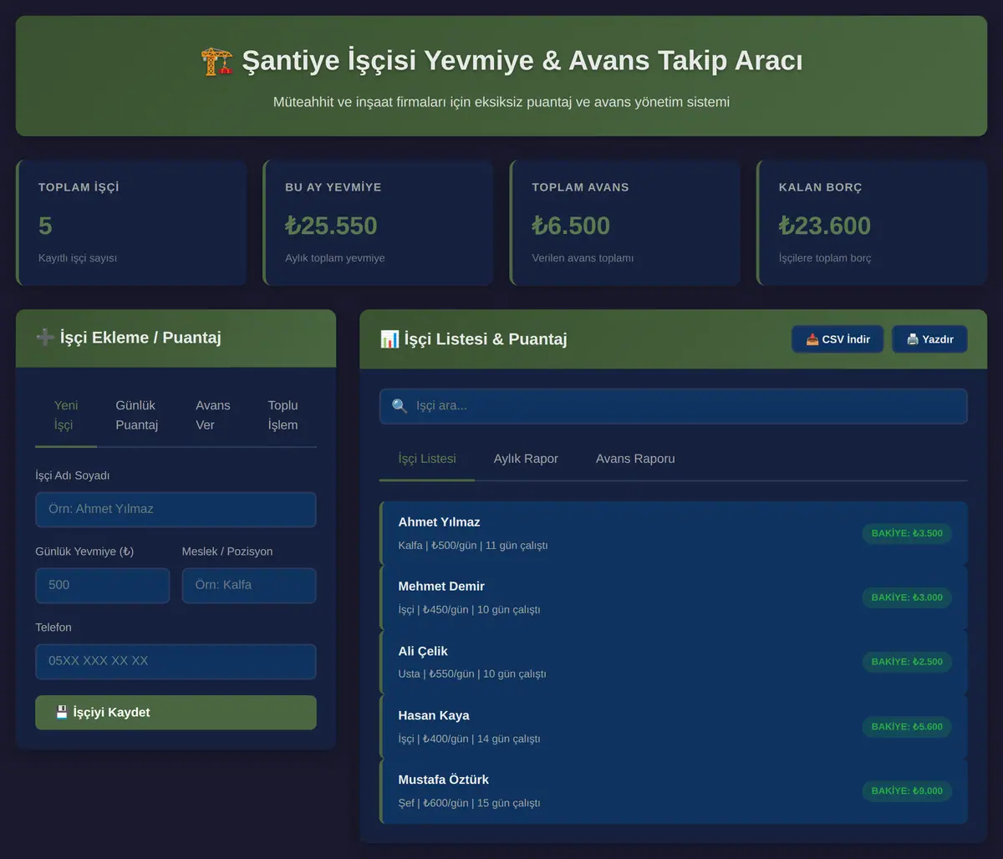1003x859 pixels.
Task: Click the Meslek / Pozisyon input field
Action: pyautogui.click(x=249, y=585)
